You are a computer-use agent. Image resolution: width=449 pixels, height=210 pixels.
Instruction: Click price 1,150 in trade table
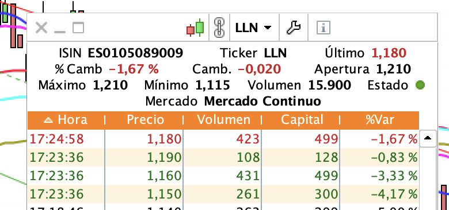[165, 194]
